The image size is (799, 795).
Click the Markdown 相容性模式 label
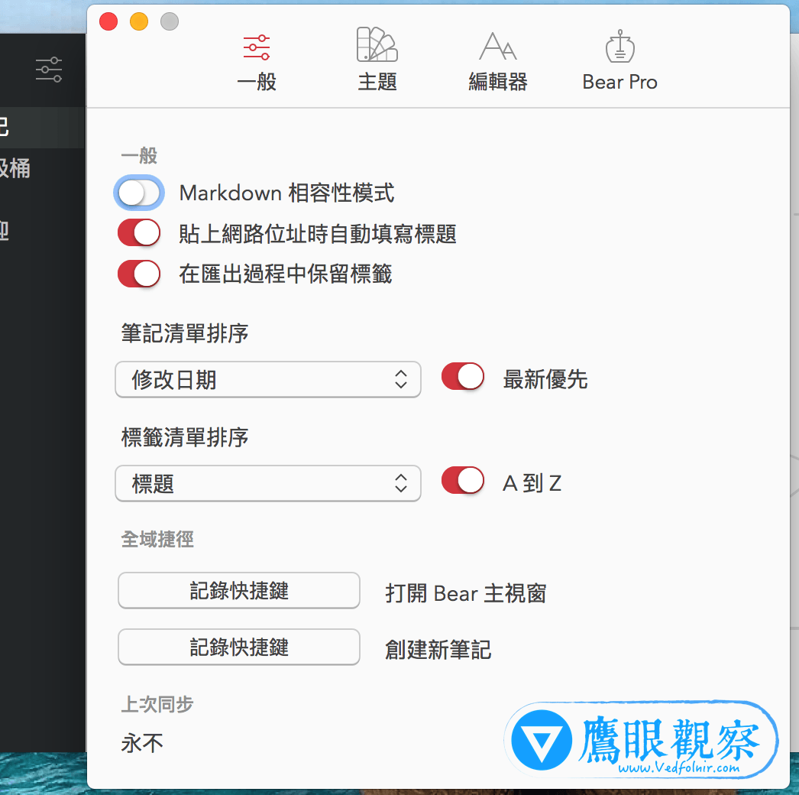tap(287, 193)
